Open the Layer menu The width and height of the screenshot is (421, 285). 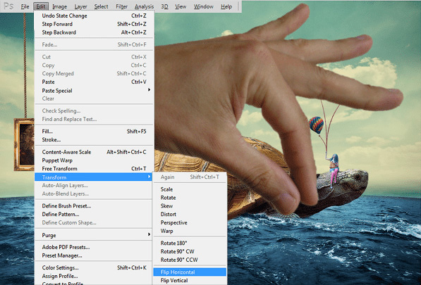(x=80, y=6)
